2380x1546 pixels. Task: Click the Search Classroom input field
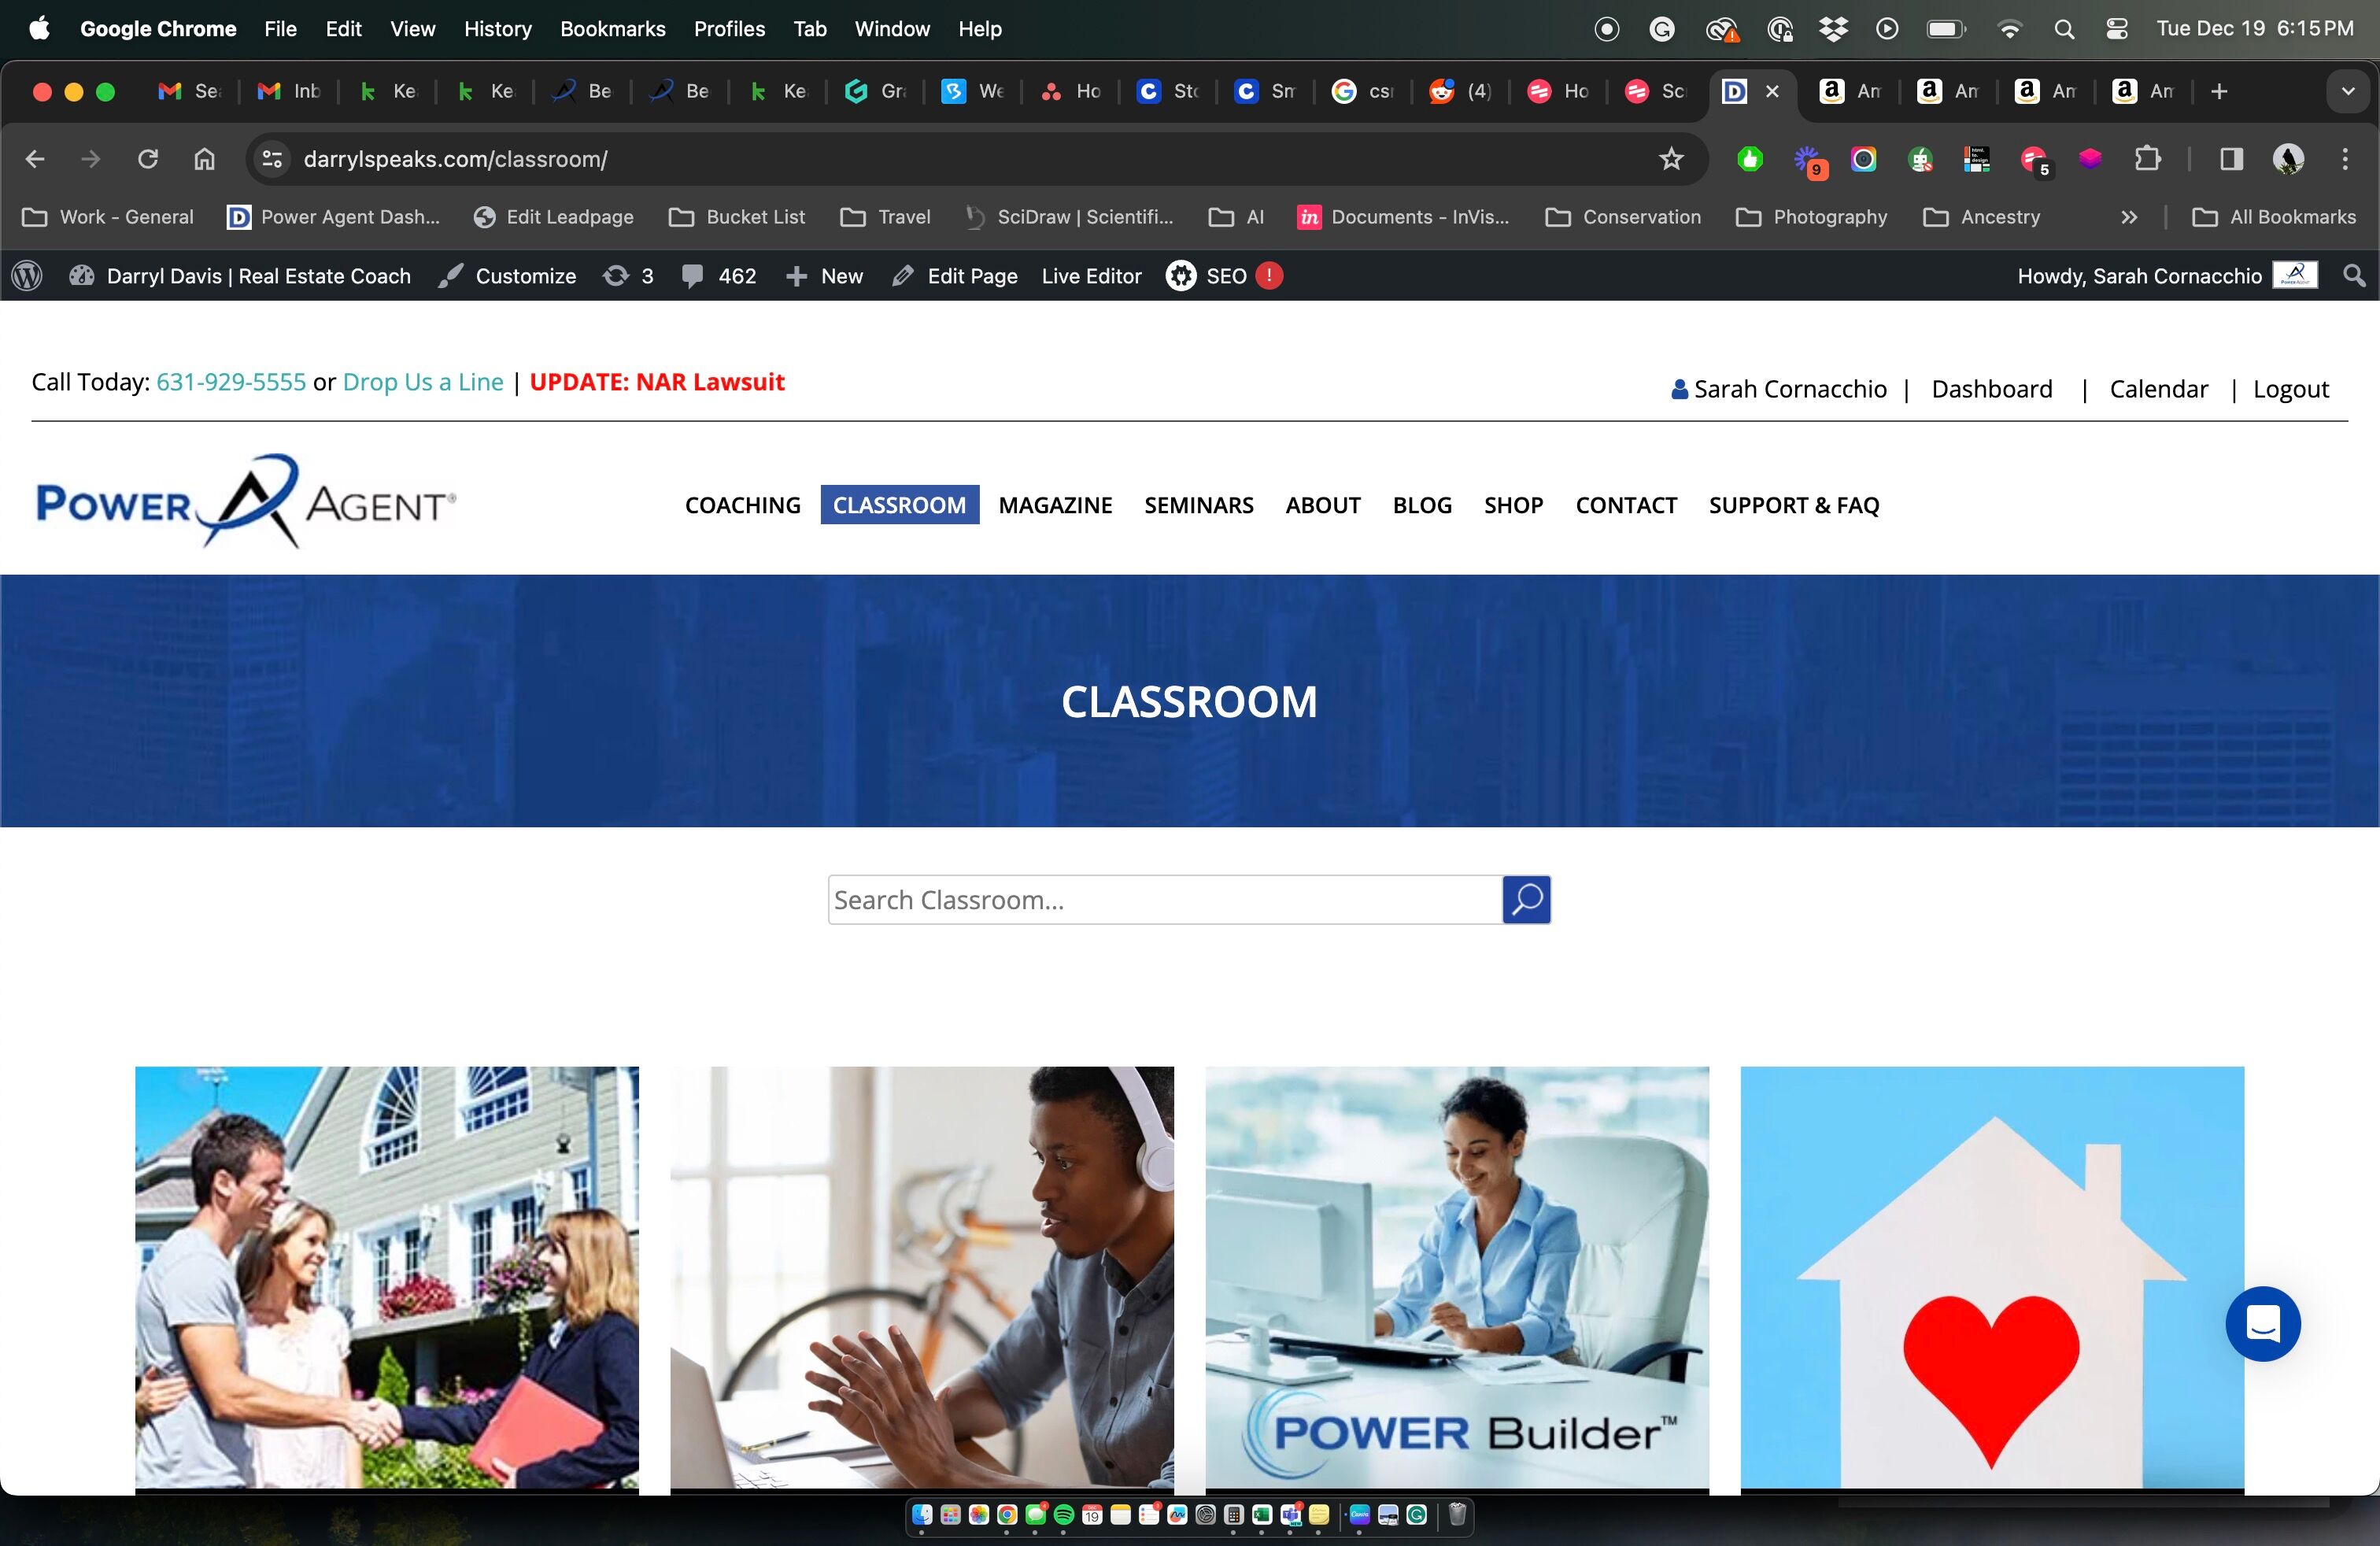point(1164,900)
